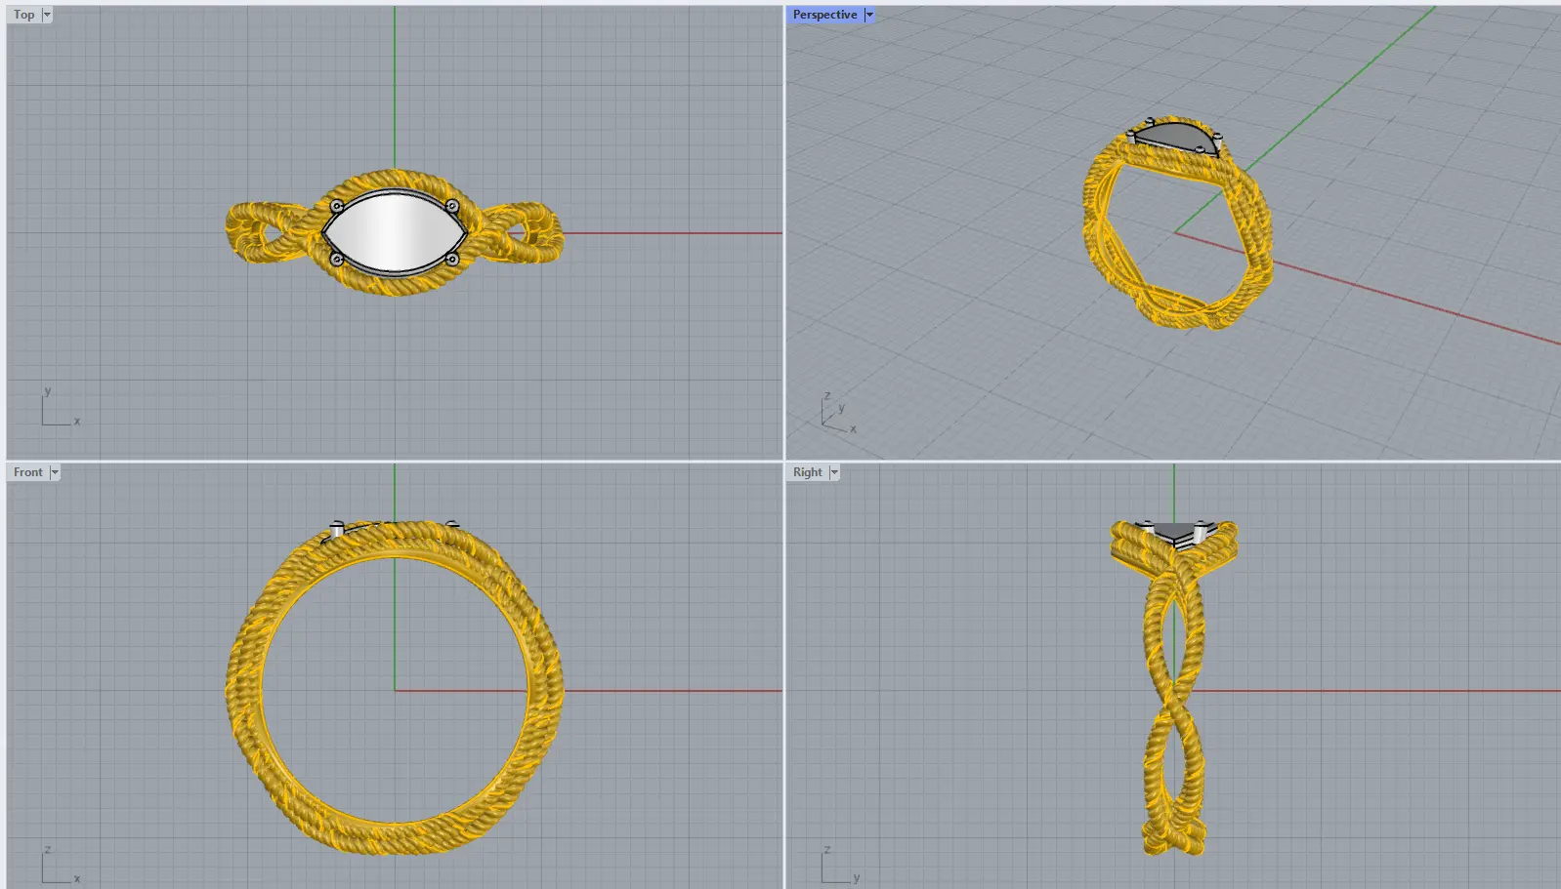
Task: Activate the Top viewport title label
Action: [23, 15]
